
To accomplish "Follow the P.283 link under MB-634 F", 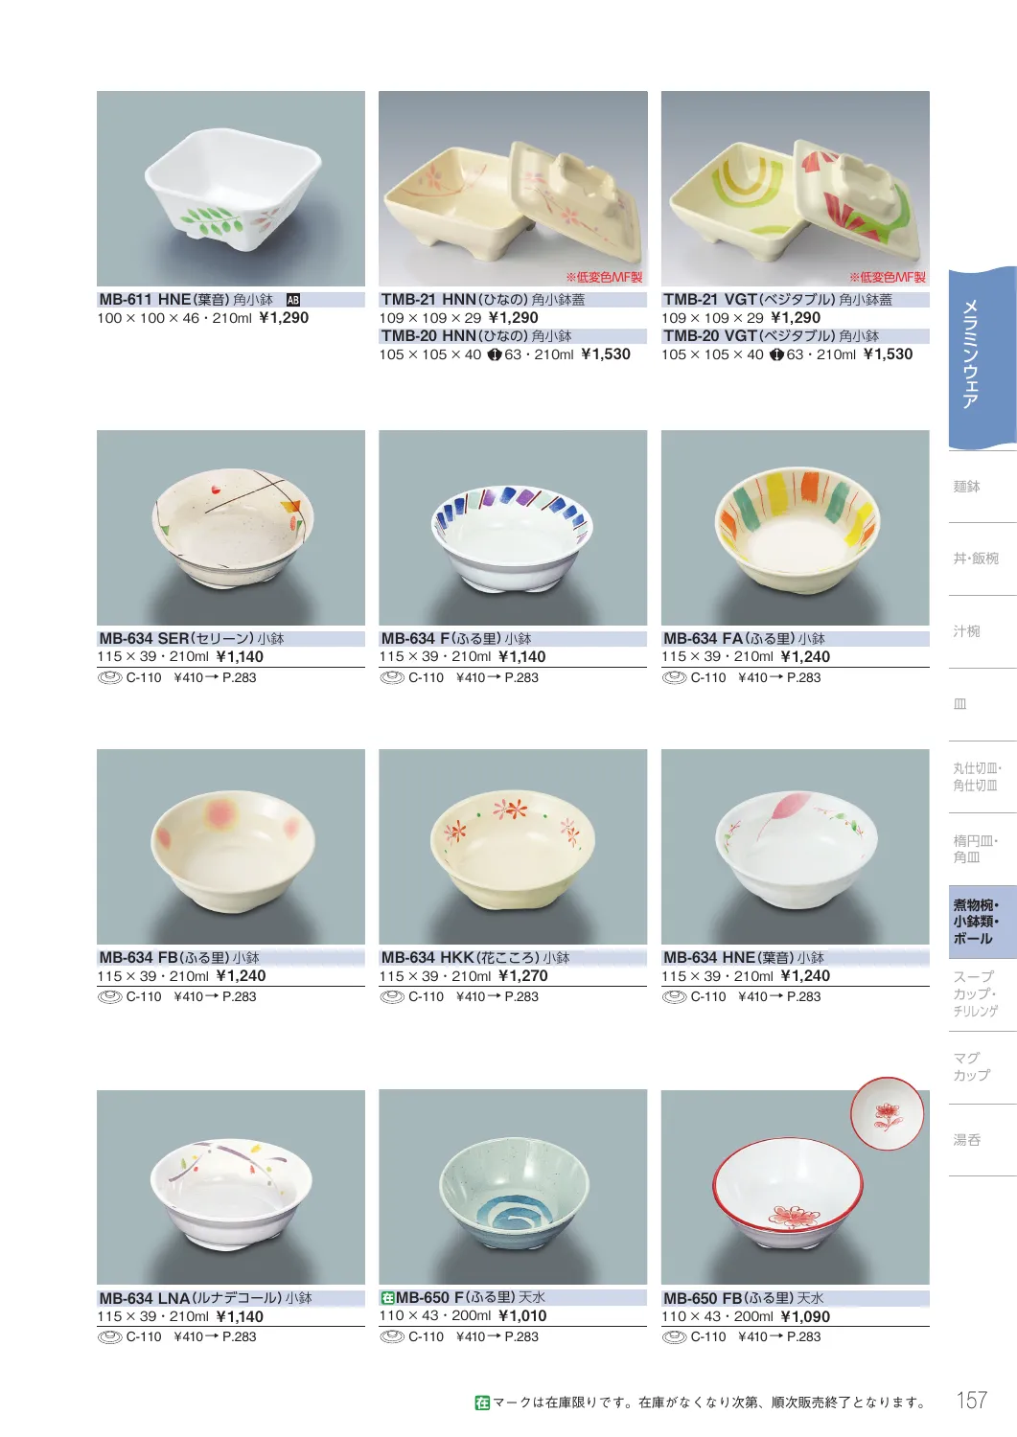I will tap(521, 677).
